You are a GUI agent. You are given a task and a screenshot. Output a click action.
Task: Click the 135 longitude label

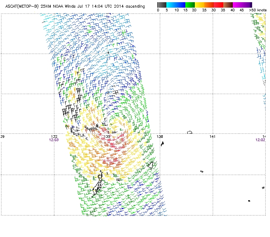[x=107, y=136]
